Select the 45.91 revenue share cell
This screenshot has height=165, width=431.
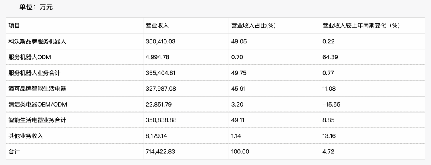point(239,89)
